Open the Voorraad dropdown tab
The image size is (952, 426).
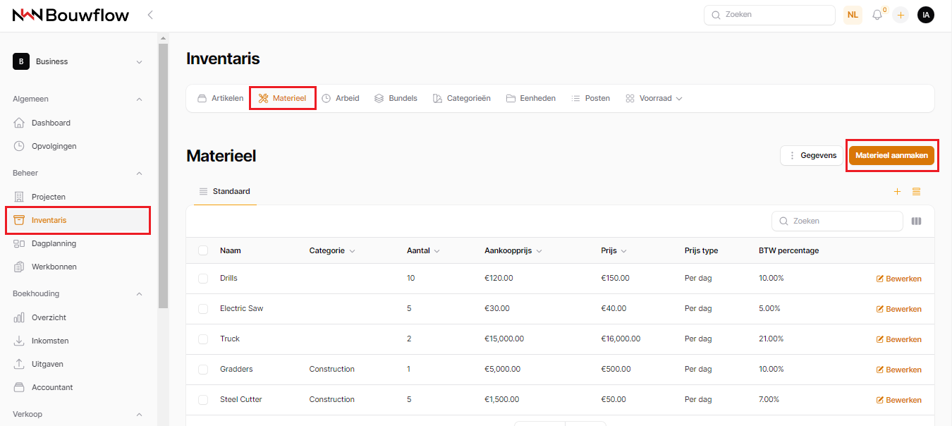[x=654, y=99]
